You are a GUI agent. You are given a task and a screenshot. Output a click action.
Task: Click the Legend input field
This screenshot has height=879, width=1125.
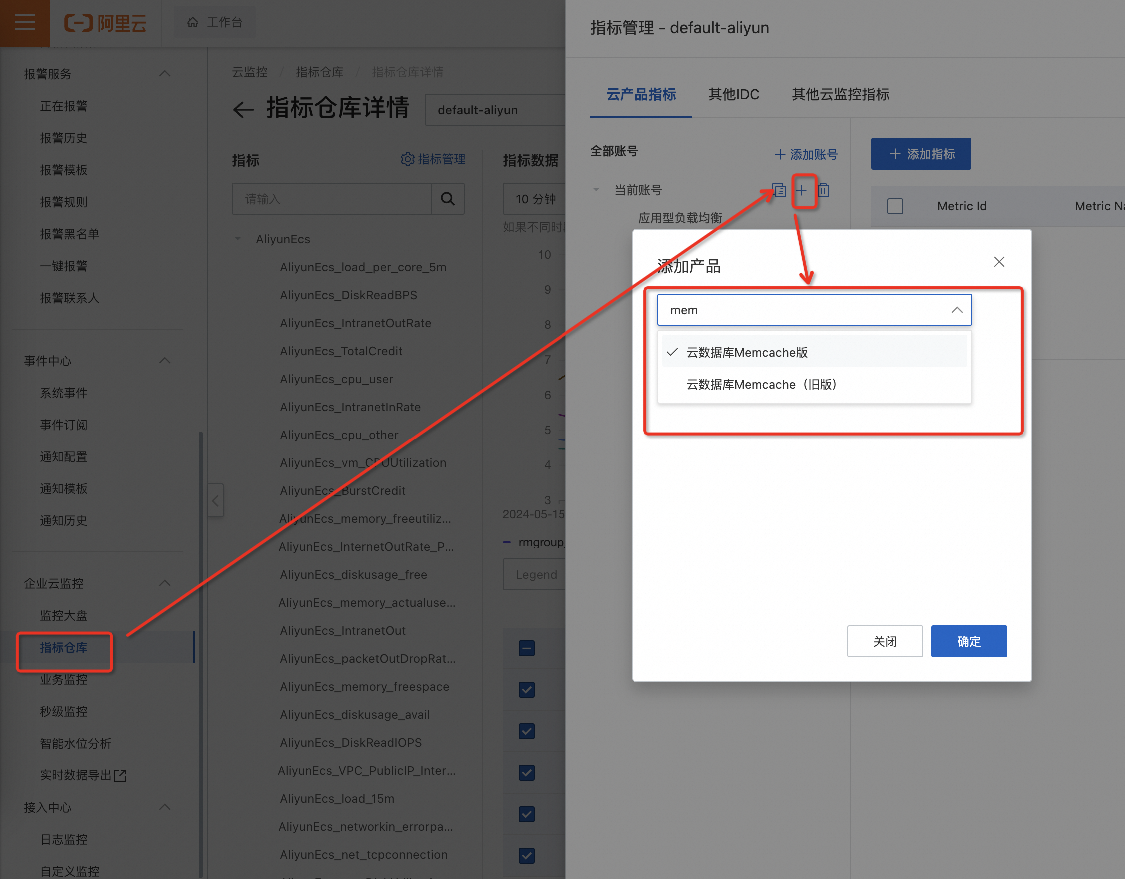pyautogui.click(x=534, y=574)
